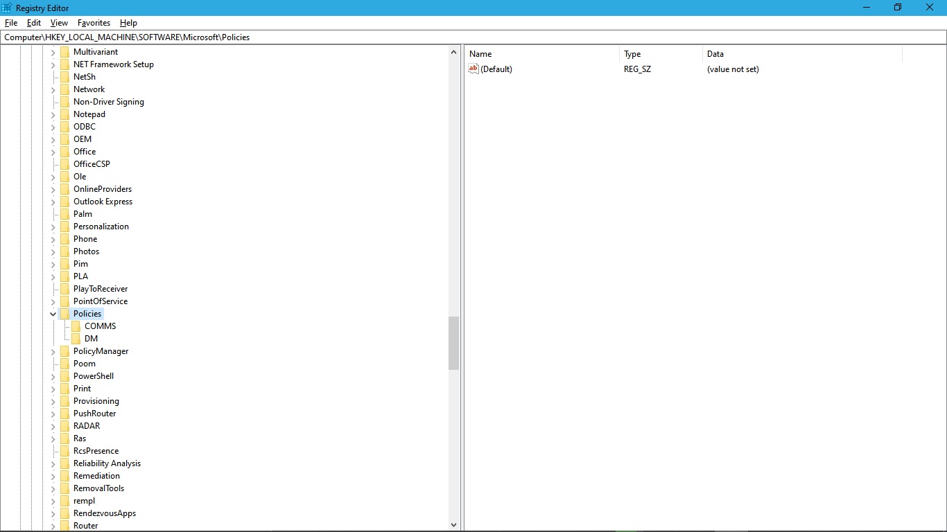Screen dimensions: 947x532
Task: Open the File menu
Action: click(x=11, y=23)
